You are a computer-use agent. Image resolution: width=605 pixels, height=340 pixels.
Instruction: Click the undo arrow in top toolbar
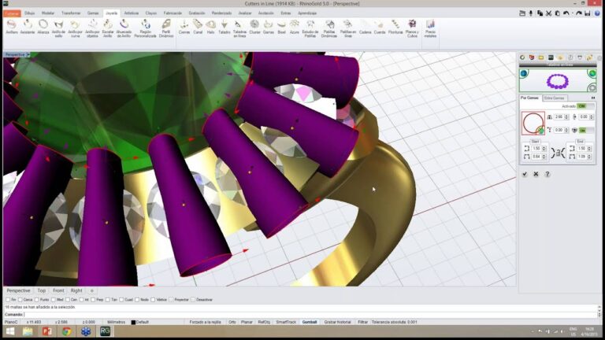click(x=566, y=13)
